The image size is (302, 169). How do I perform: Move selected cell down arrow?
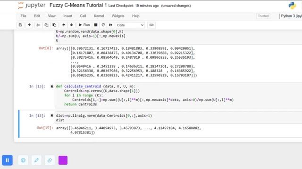point(71,25)
